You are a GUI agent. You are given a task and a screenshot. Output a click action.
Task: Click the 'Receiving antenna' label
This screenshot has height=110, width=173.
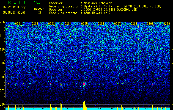[x=63, y=13]
